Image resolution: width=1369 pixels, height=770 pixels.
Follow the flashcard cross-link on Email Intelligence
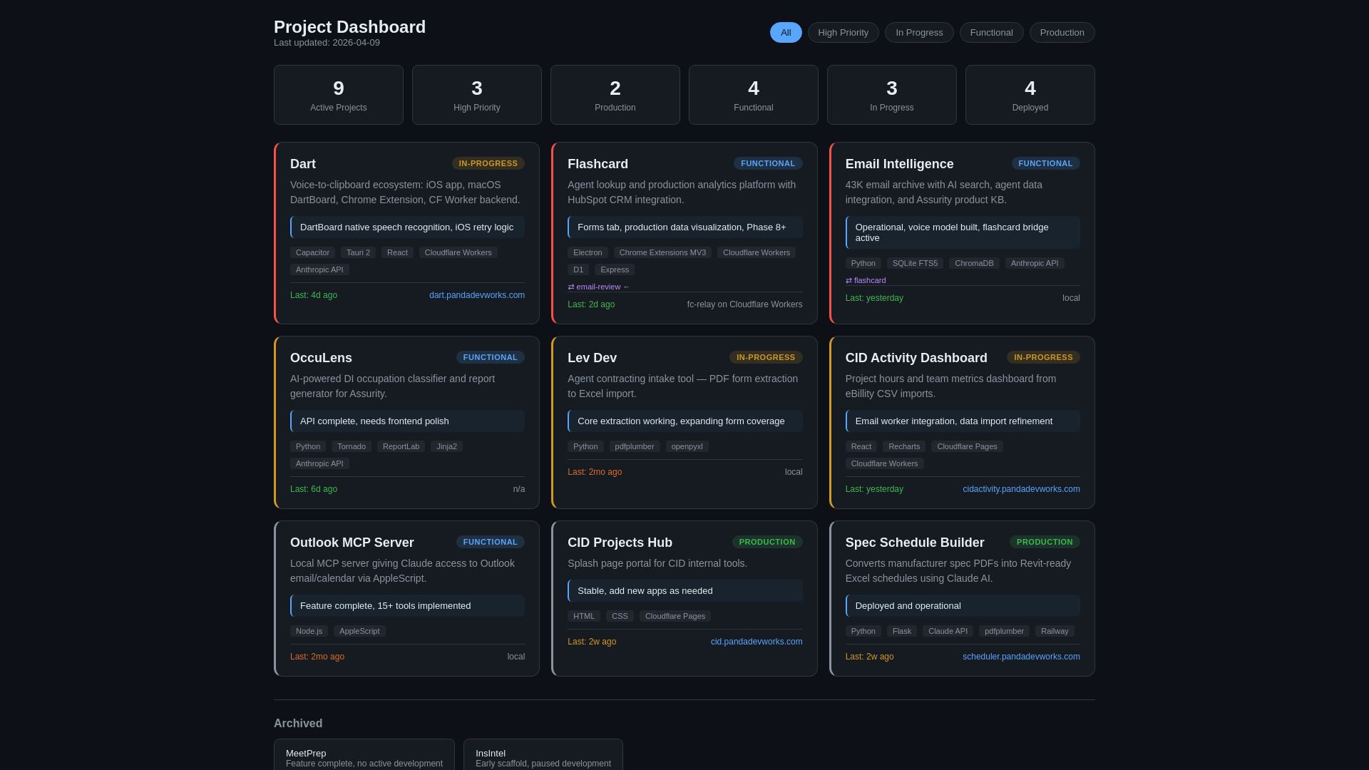(866, 280)
